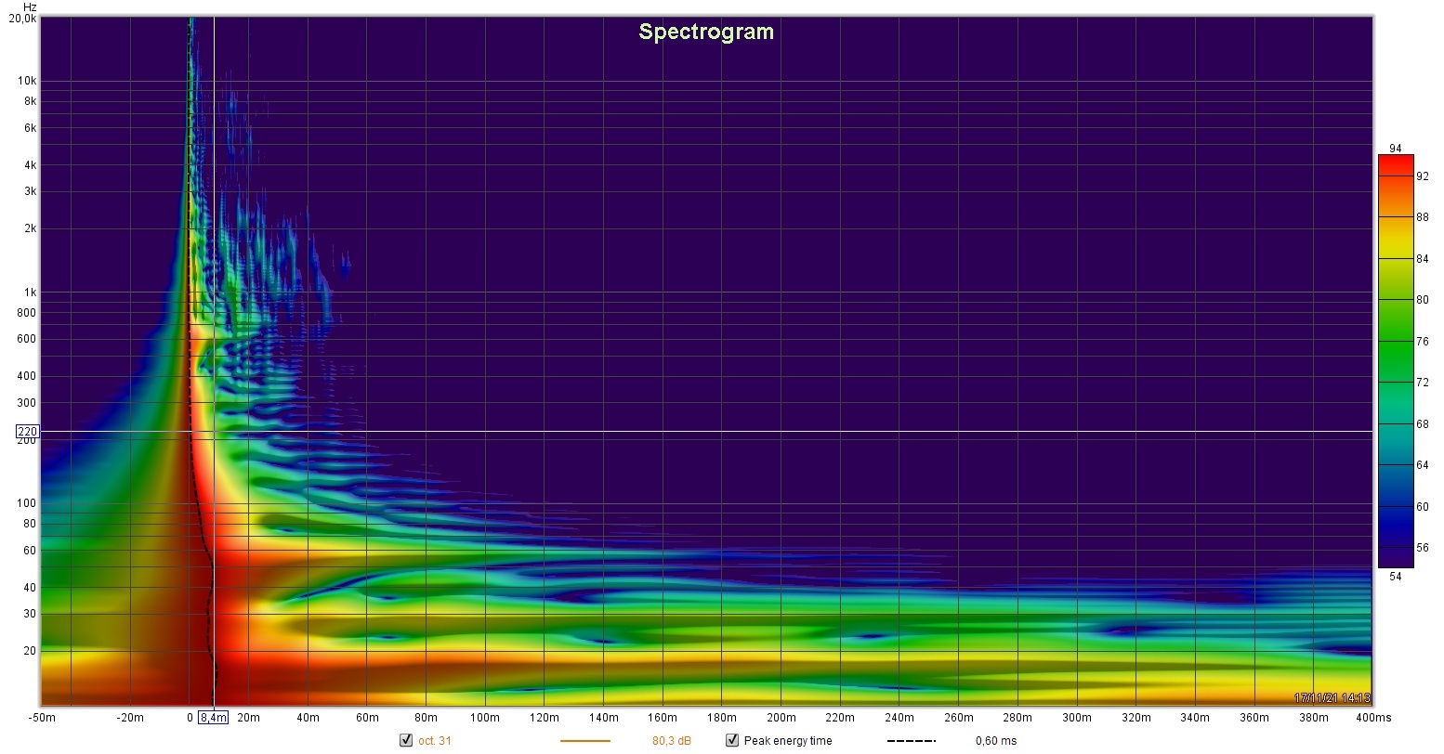
Task: Click the 100 frequency axis label
Action: pyautogui.click(x=27, y=503)
